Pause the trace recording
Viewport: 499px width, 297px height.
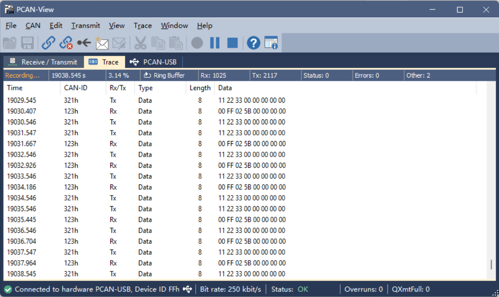tap(215, 43)
